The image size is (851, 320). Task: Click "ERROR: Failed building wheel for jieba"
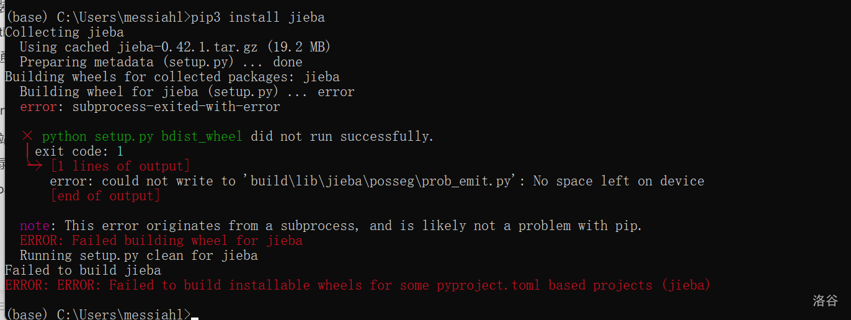point(161,241)
